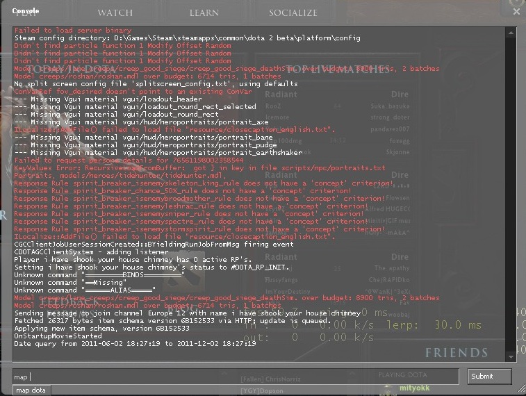Image resolution: width=526 pixels, height=396 pixels.
Task: Click scrollbar up arrow in console
Action: (511, 33)
